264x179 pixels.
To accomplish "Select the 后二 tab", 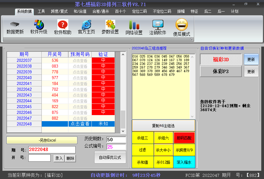I will (208, 12).
